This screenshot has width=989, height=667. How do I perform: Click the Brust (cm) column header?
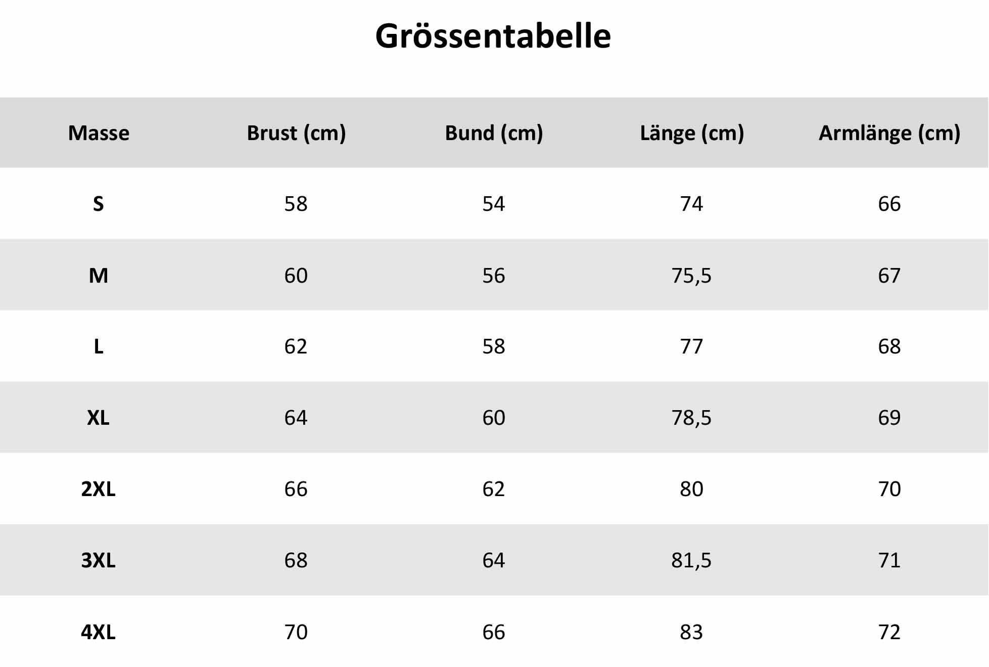pos(296,133)
